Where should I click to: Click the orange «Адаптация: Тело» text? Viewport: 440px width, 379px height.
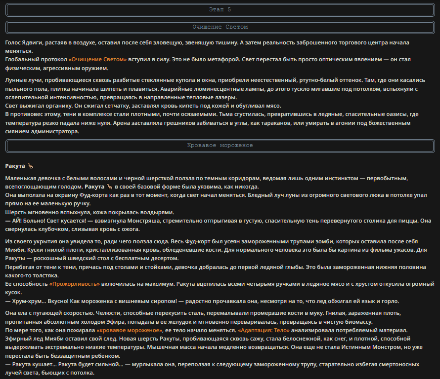(264, 331)
